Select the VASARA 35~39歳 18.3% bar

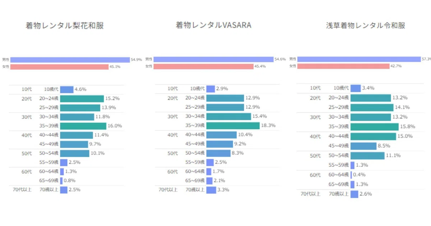coord(233,126)
